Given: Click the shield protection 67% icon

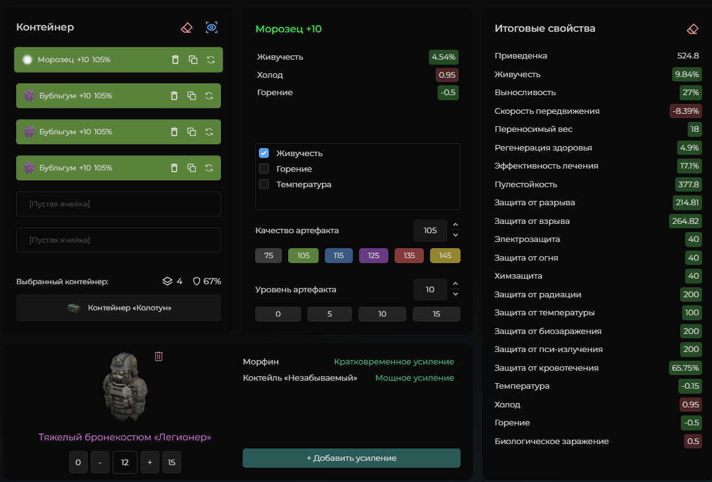Looking at the screenshot, I should click(x=197, y=281).
